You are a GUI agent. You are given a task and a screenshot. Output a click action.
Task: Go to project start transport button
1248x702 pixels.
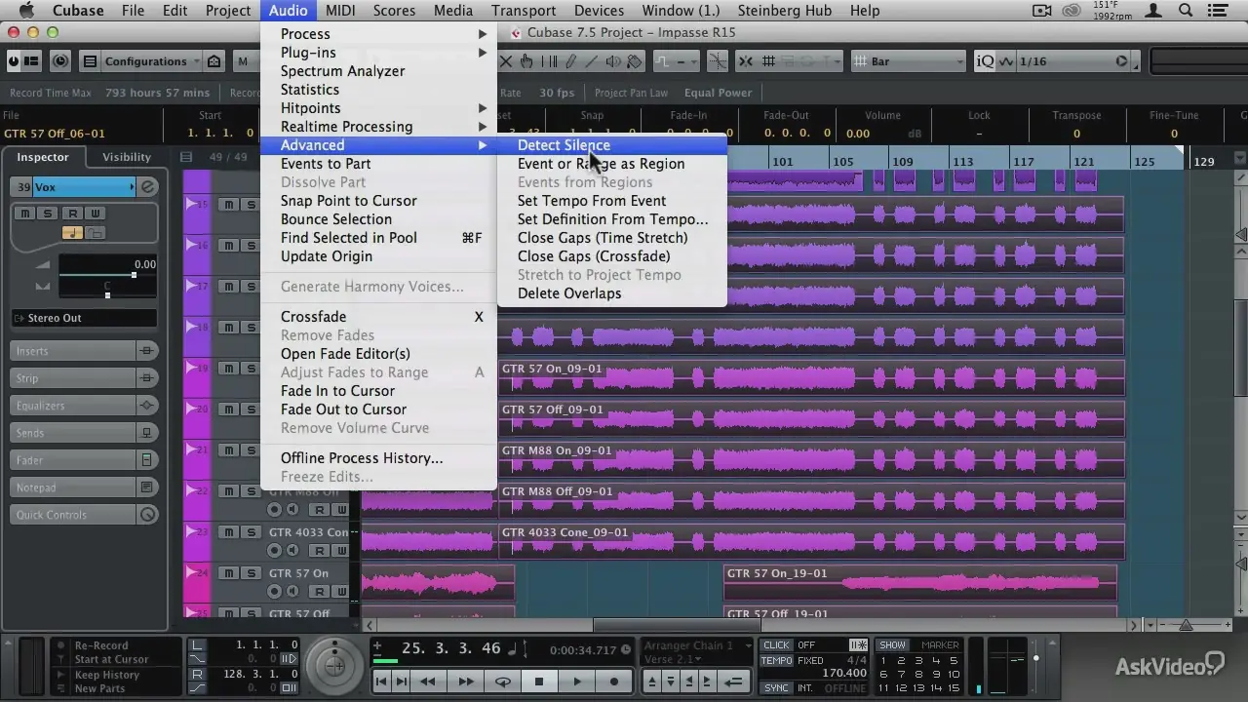pos(383,682)
